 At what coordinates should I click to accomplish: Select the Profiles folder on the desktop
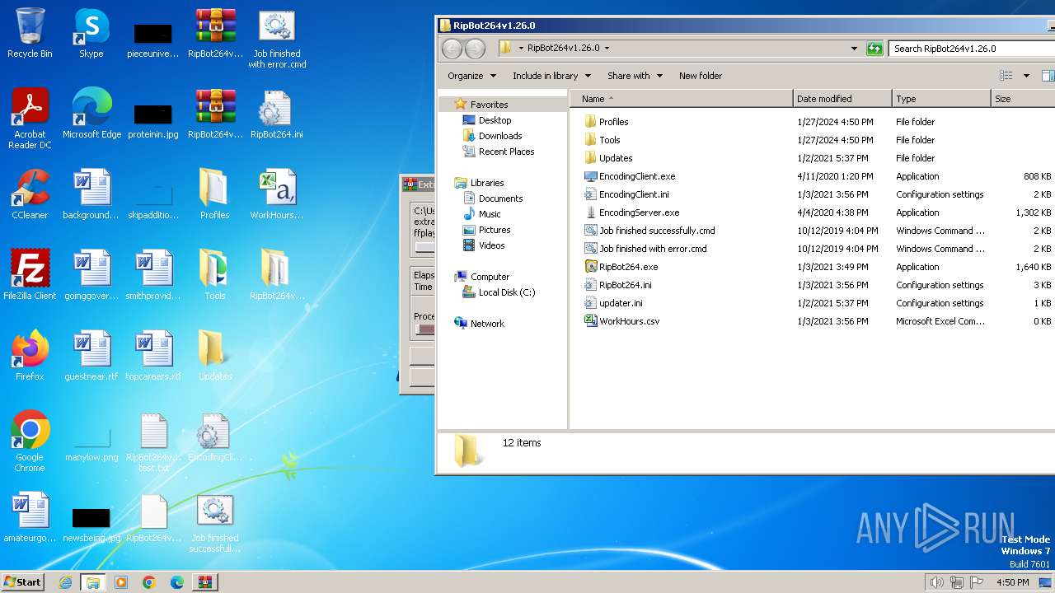click(214, 195)
